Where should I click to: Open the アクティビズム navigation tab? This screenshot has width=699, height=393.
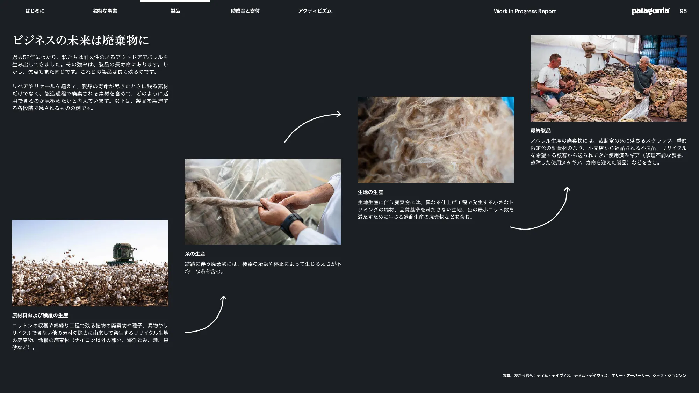coord(315,11)
